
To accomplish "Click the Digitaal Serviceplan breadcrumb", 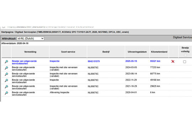I will pos(26,32).
